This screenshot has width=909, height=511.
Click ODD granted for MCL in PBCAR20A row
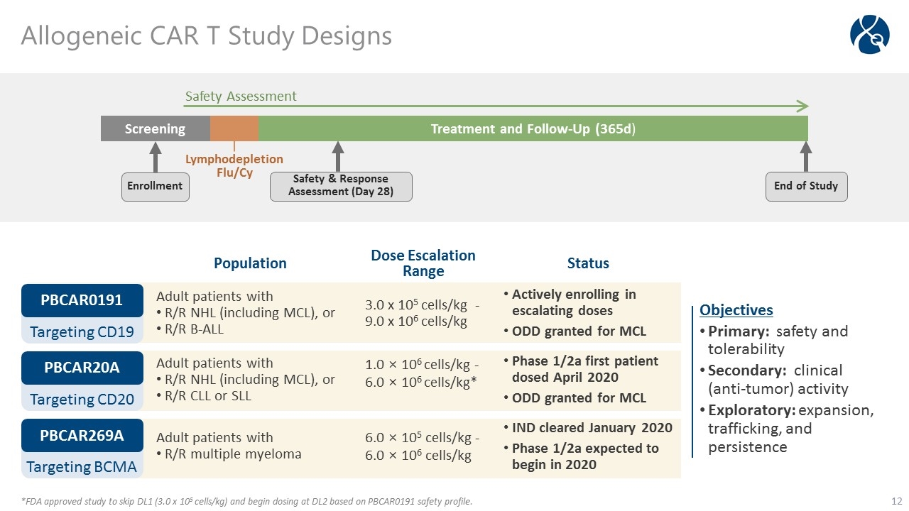click(574, 398)
